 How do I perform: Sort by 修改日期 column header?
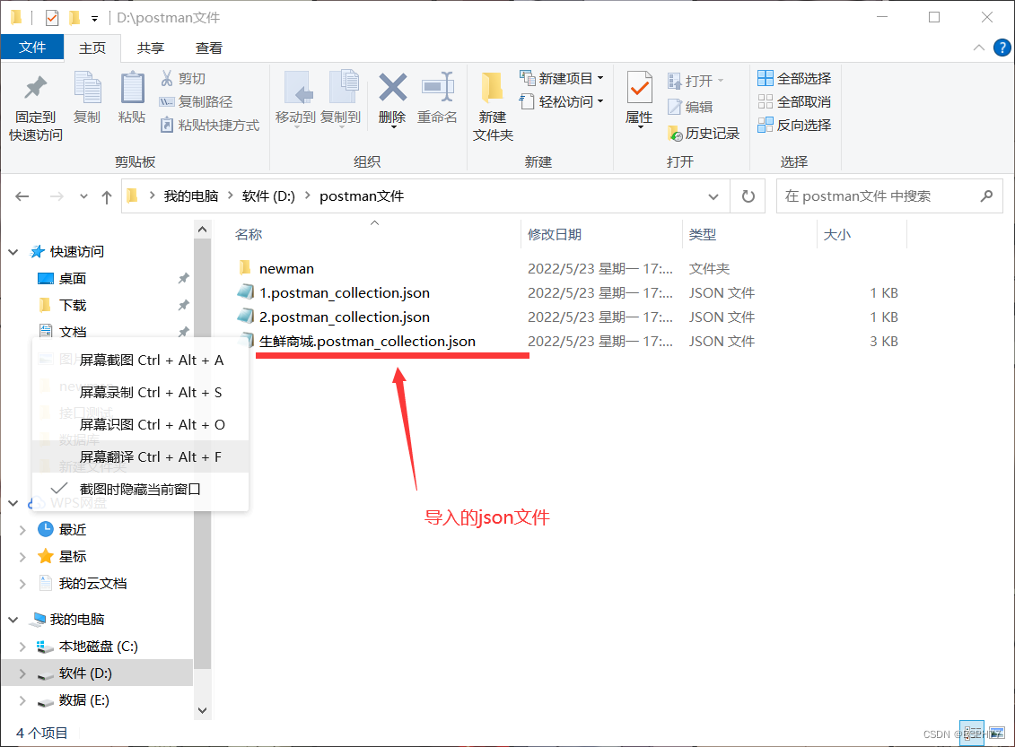tap(555, 235)
